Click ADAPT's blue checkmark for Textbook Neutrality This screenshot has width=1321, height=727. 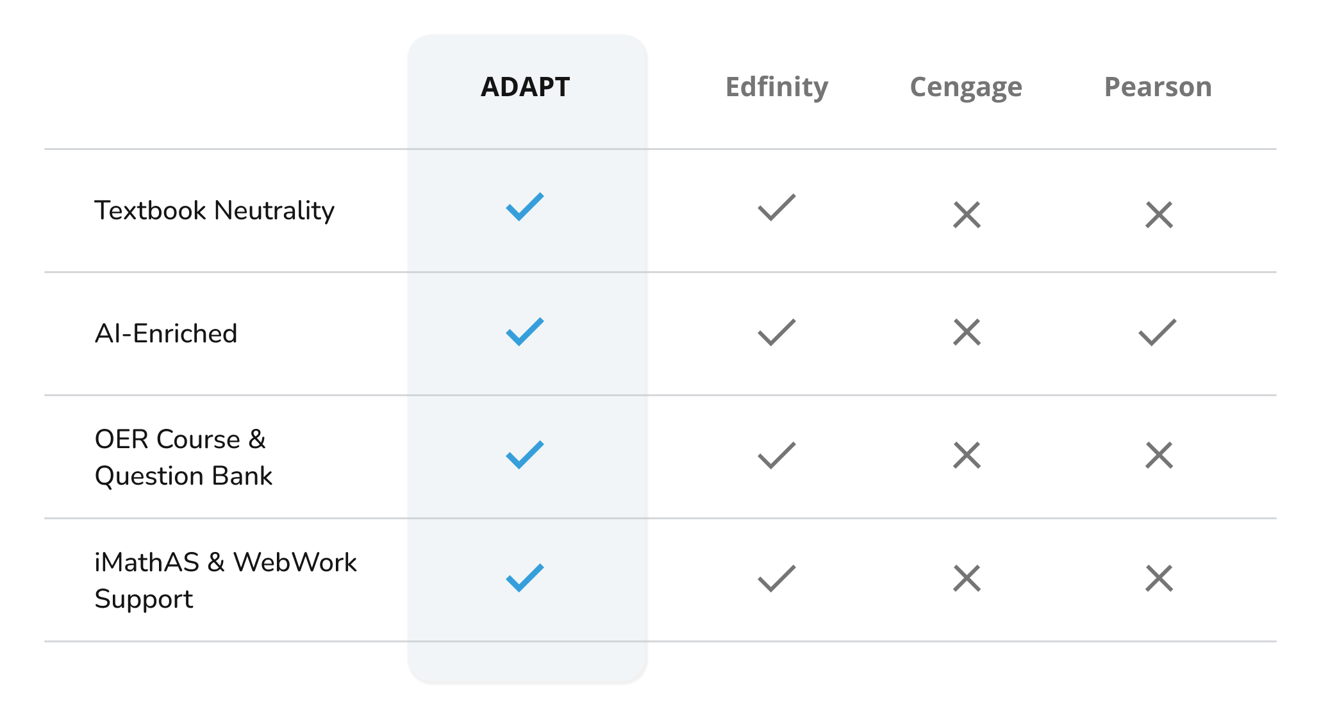525,206
